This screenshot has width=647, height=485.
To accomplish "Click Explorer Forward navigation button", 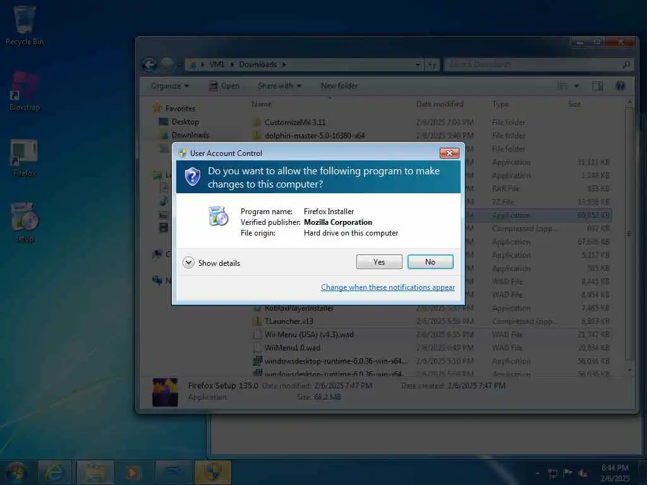I will 167,65.
